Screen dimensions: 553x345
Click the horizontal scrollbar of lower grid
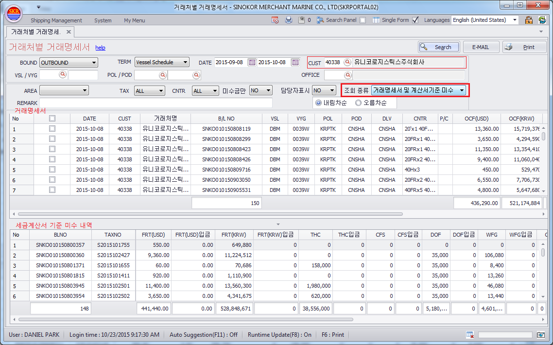[x=186, y=320]
